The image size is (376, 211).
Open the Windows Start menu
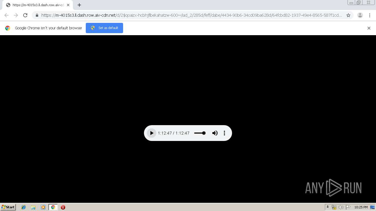[x=8, y=207]
